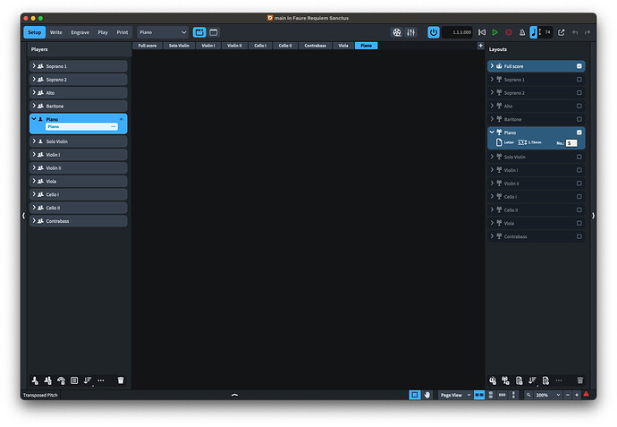Redo the last undone action
617x427 pixels.
coord(587,32)
